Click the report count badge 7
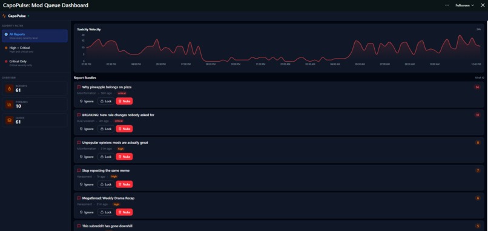 coord(478,171)
